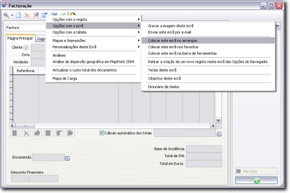This screenshot has height=193, width=290.
Task: Click the fifth disabled corner-shaped grid button
Action: pos(59,133)
